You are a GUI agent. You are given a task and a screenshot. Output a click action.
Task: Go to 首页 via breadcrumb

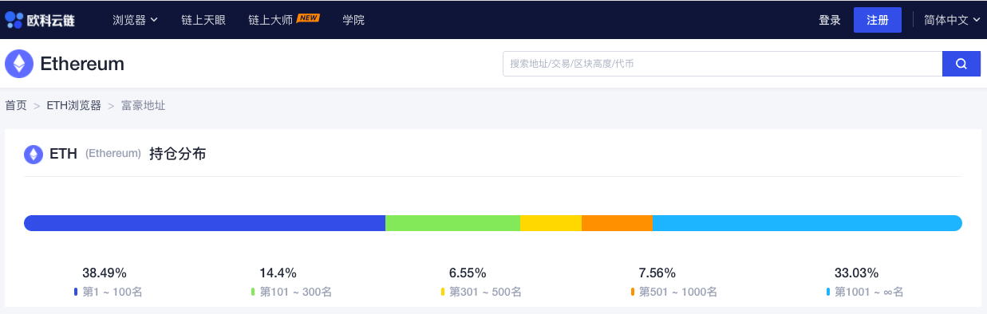16,105
